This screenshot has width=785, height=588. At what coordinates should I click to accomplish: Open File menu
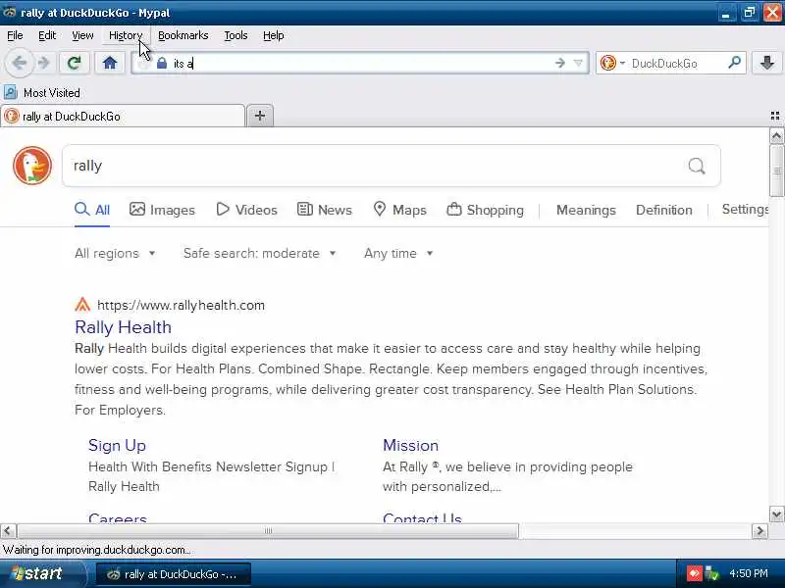15,35
